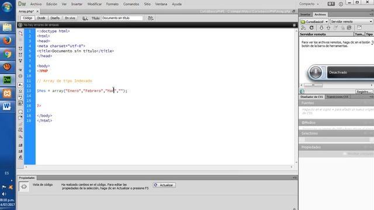Click the info circle icon in title bar
Image resolution: width=374 pixels, height=210 pixels.
341,4
